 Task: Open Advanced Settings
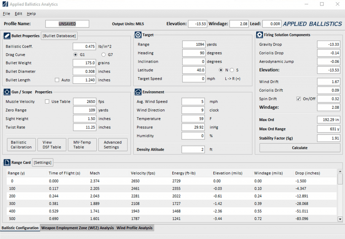113,145
